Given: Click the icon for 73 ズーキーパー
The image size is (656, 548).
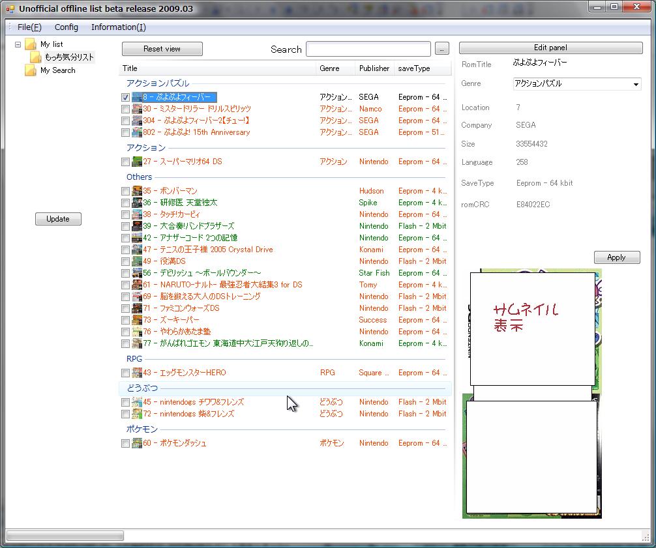Looking at the screenshot, I should pyautogui.click(x=137, y=320).
